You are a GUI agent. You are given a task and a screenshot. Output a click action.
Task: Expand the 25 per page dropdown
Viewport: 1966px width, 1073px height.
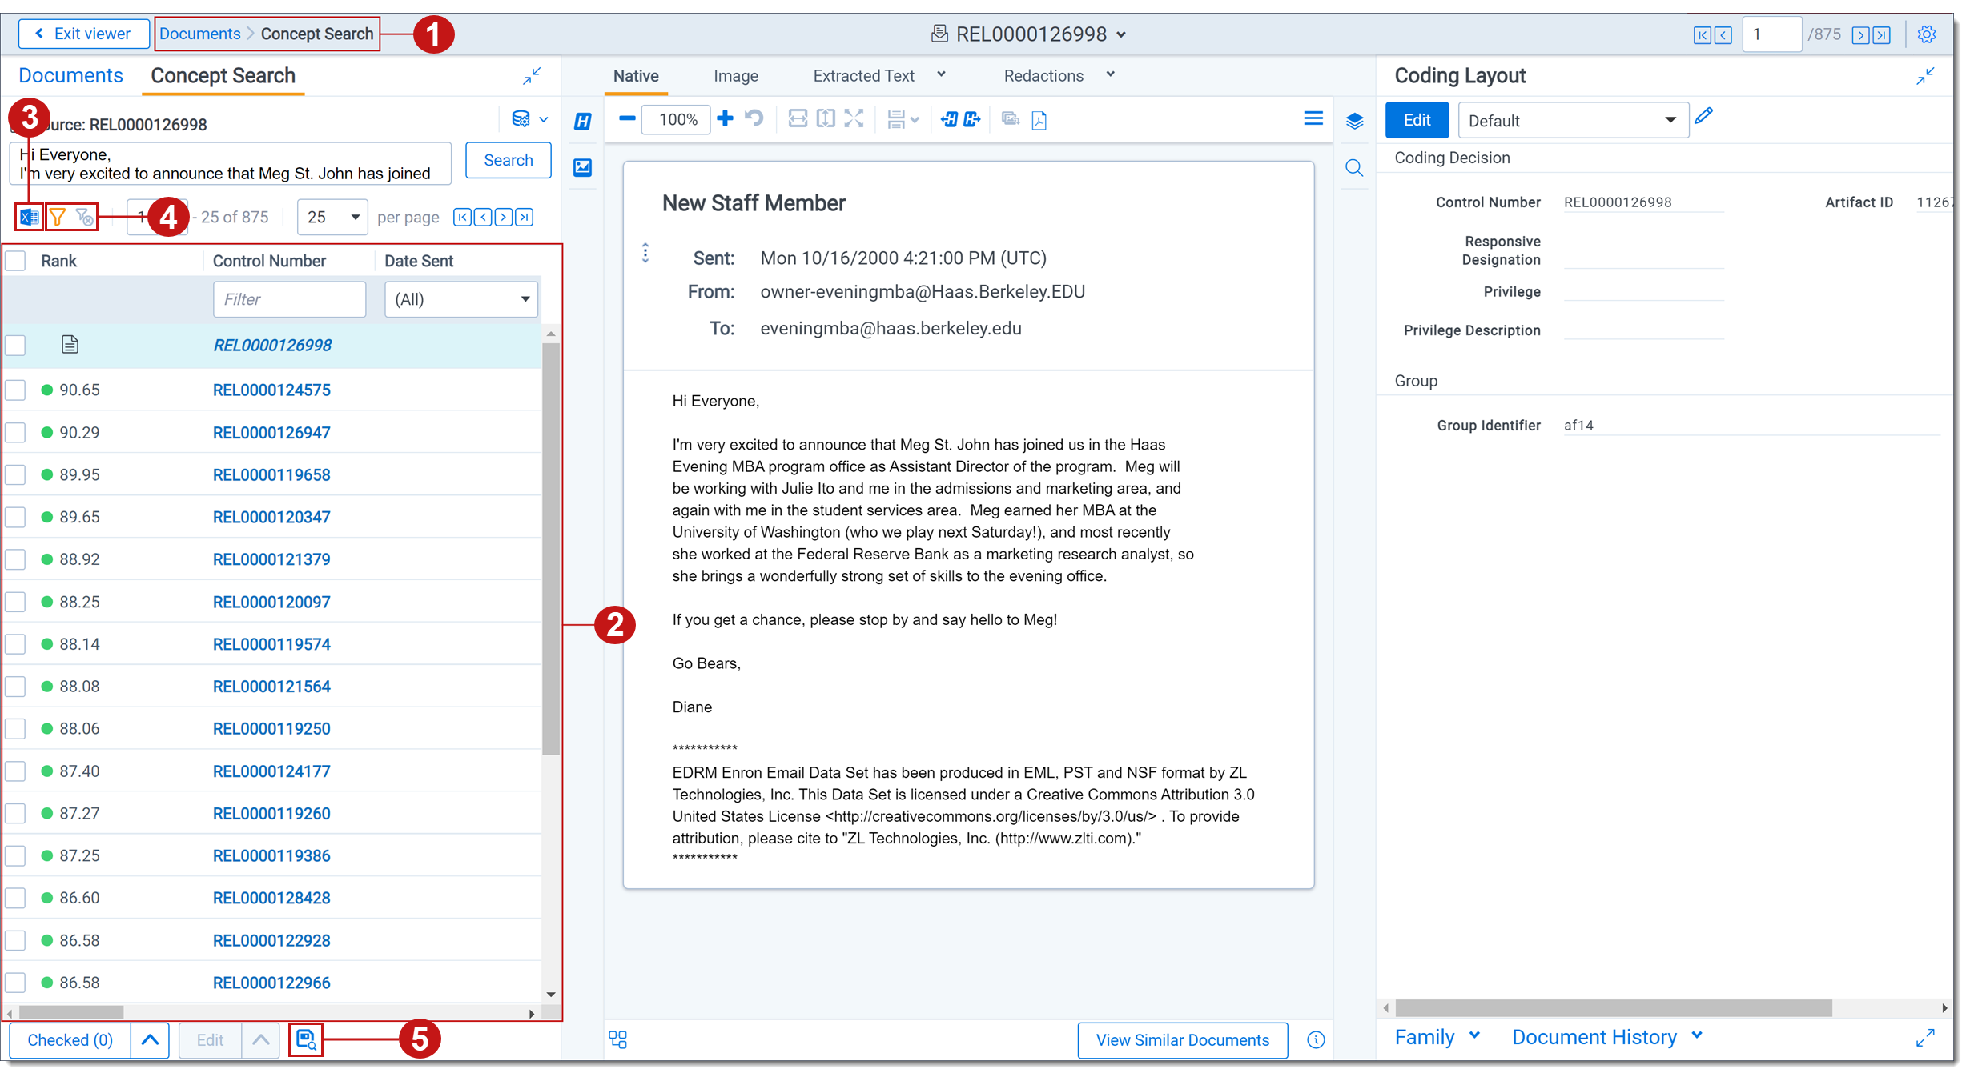click(332, 218)
